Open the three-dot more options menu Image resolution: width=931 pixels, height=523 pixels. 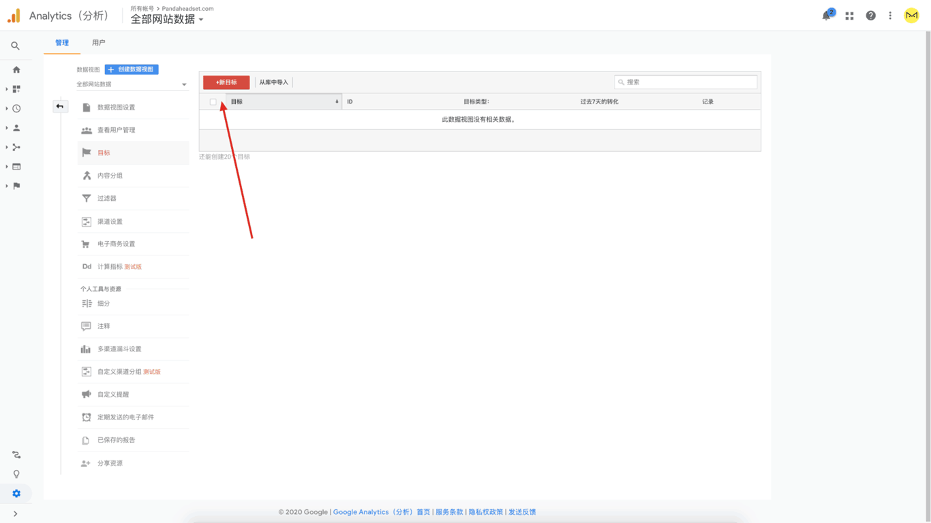pos(890,16)
